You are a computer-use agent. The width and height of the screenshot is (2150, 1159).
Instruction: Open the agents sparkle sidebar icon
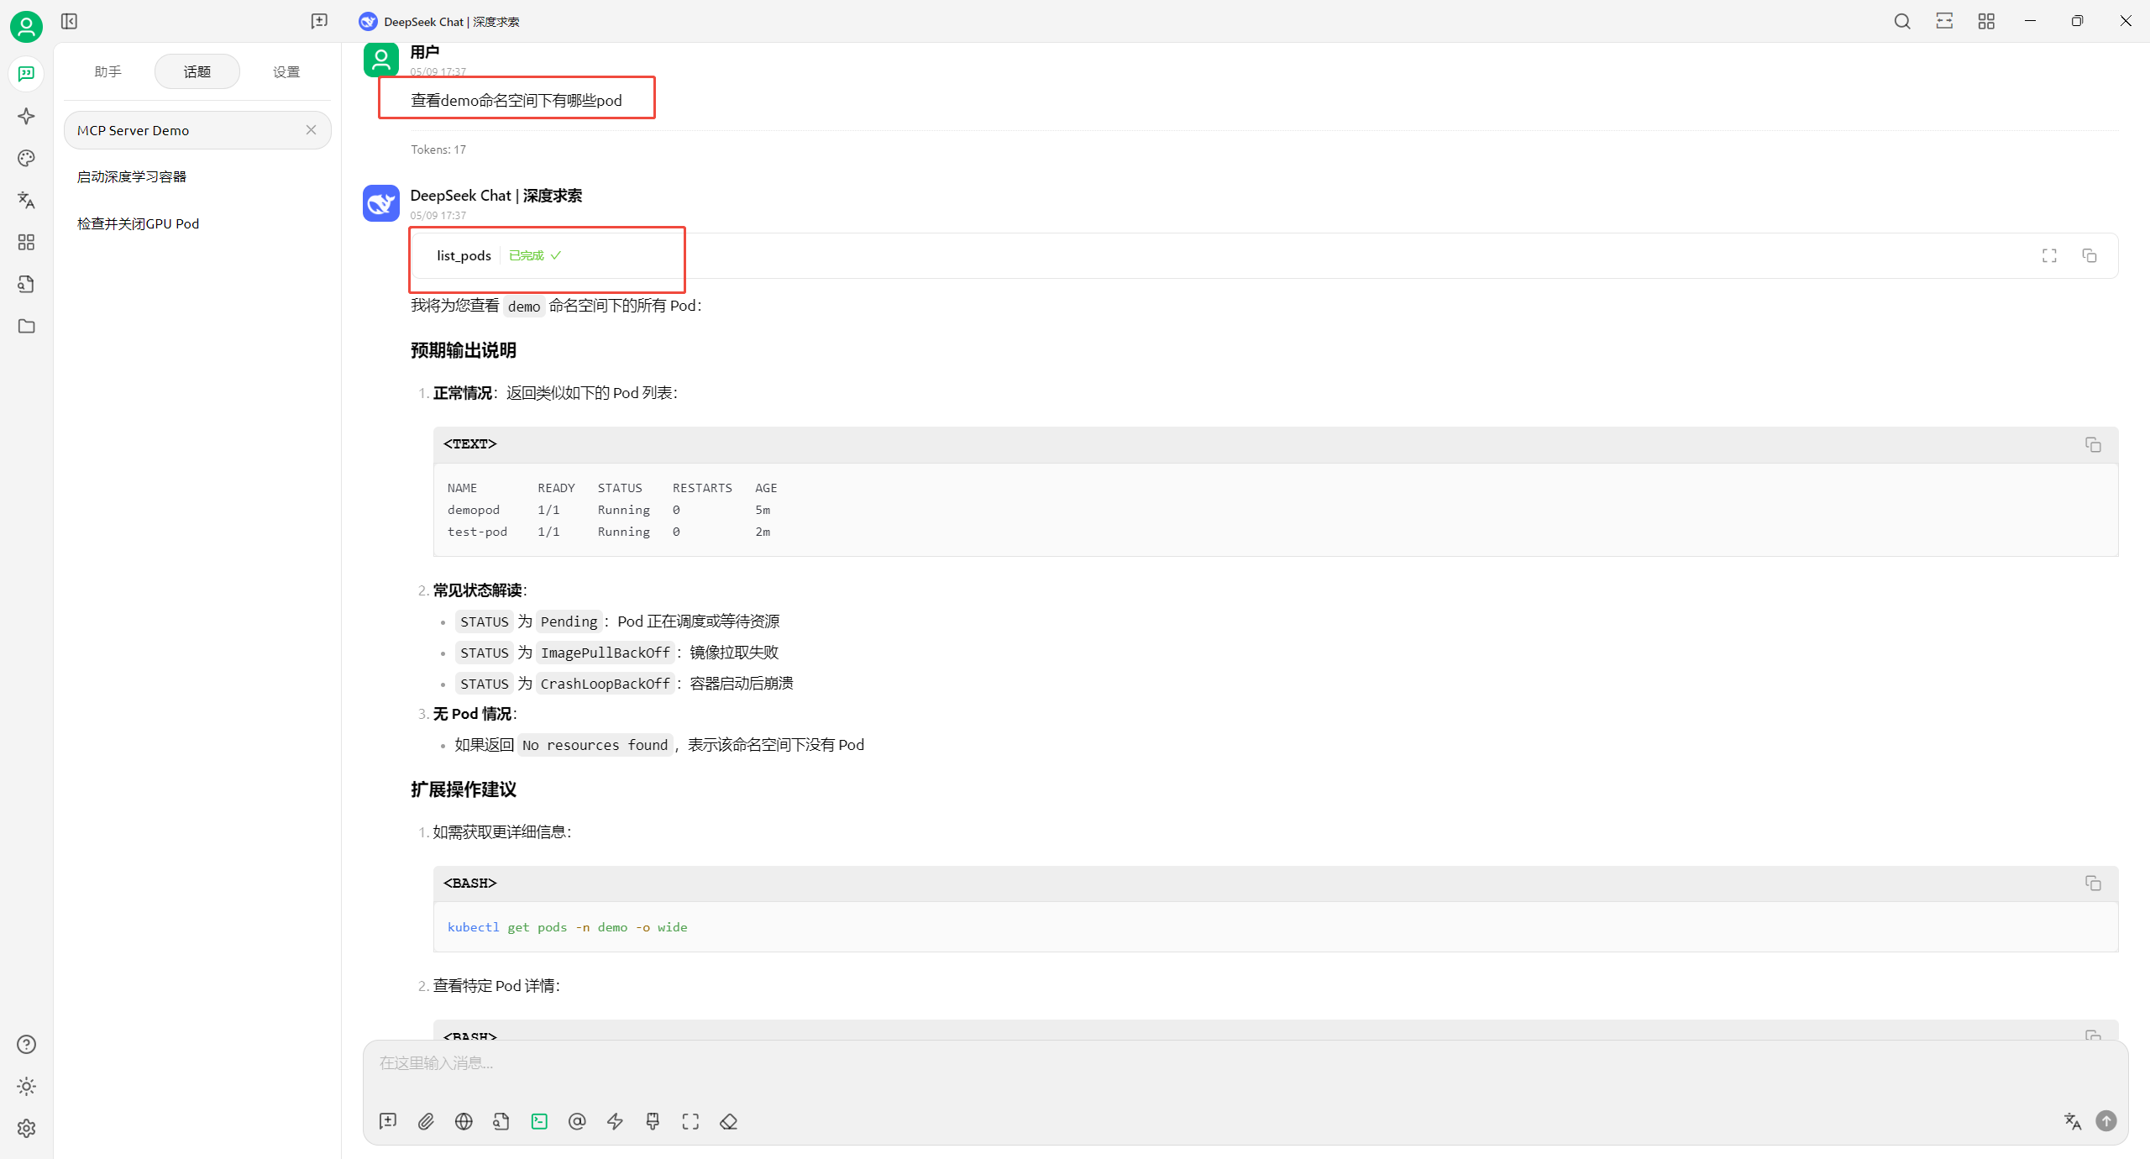coord(26,116)
